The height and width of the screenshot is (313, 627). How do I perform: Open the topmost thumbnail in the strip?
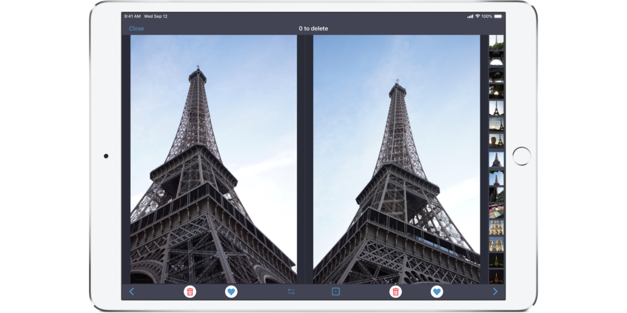pyautogui.click(x=496, y=42)
